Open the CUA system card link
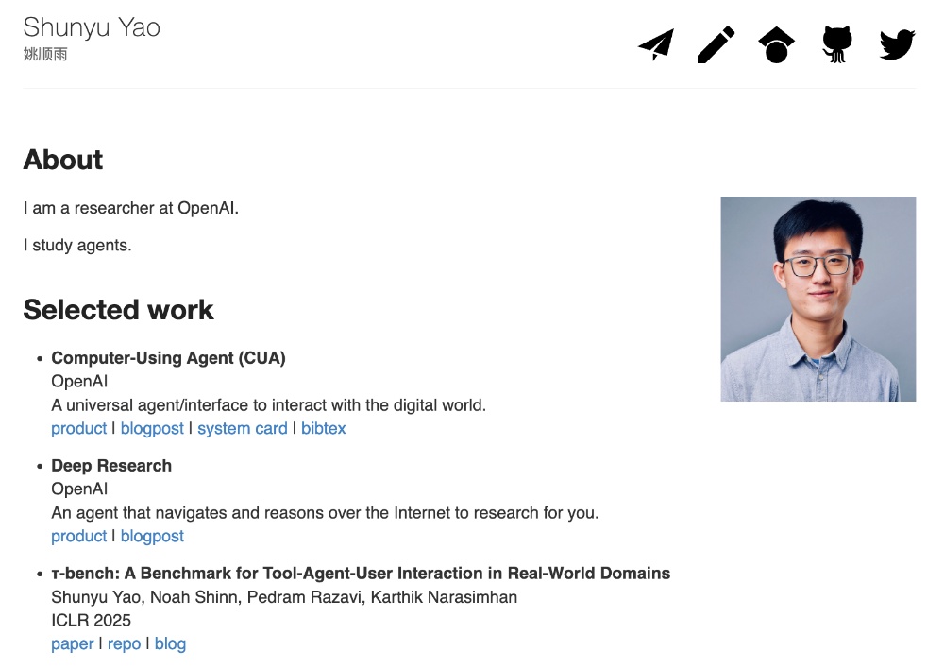 coord(242,428)
